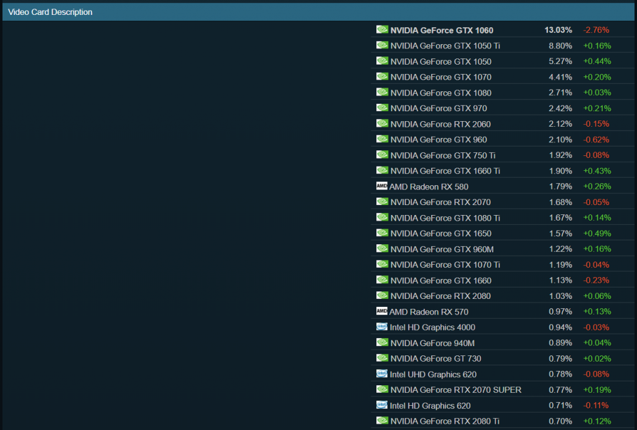Click the 13.03% share value

[558, 30]
